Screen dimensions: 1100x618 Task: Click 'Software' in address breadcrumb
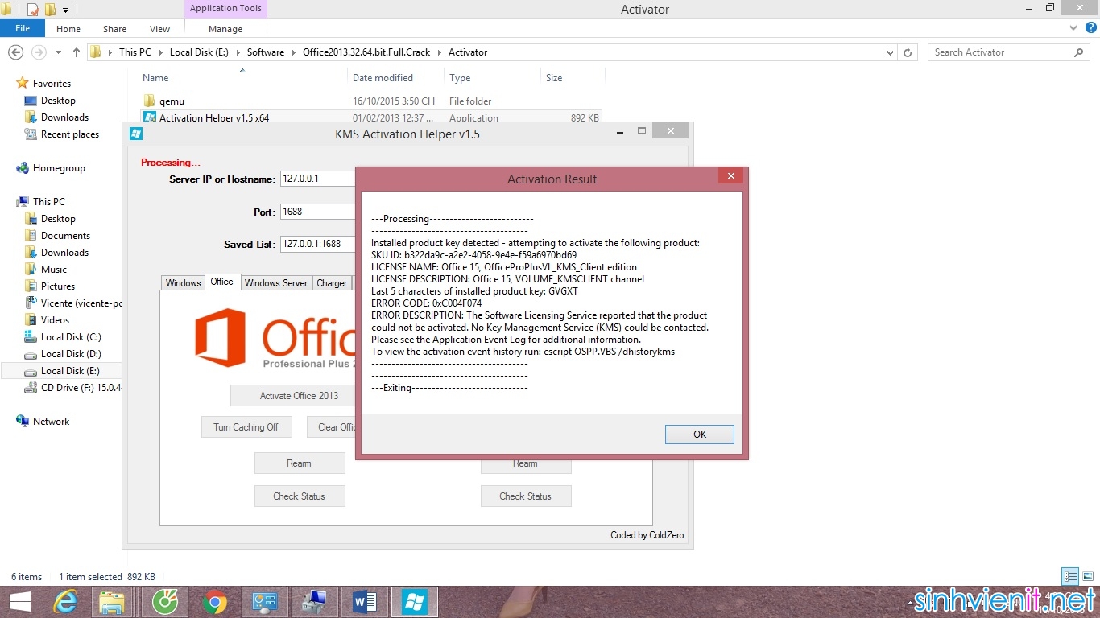[266, 52]
